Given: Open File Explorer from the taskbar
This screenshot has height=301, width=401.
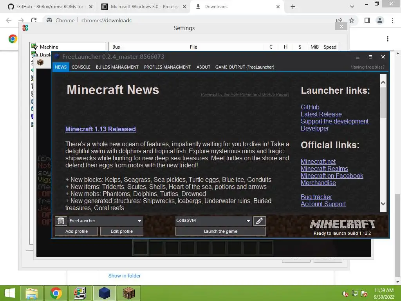Looking at the screenshot, I should pos(31,293).
